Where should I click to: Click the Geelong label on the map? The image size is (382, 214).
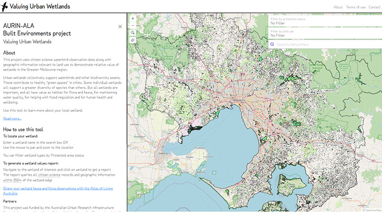pyautogui.click(x=163, y=153)
